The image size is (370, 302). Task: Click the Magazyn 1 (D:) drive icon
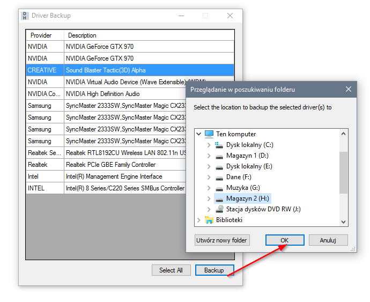[219, 156]
